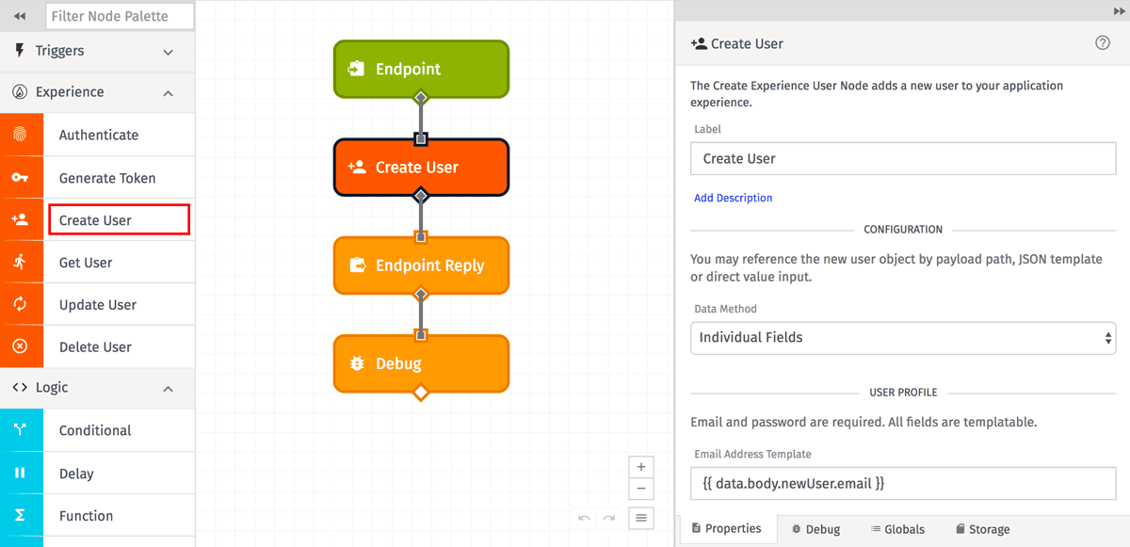1130x547 pixels.
Task: Click the Delete User cross icon
Action: click(x=20, y=346)
